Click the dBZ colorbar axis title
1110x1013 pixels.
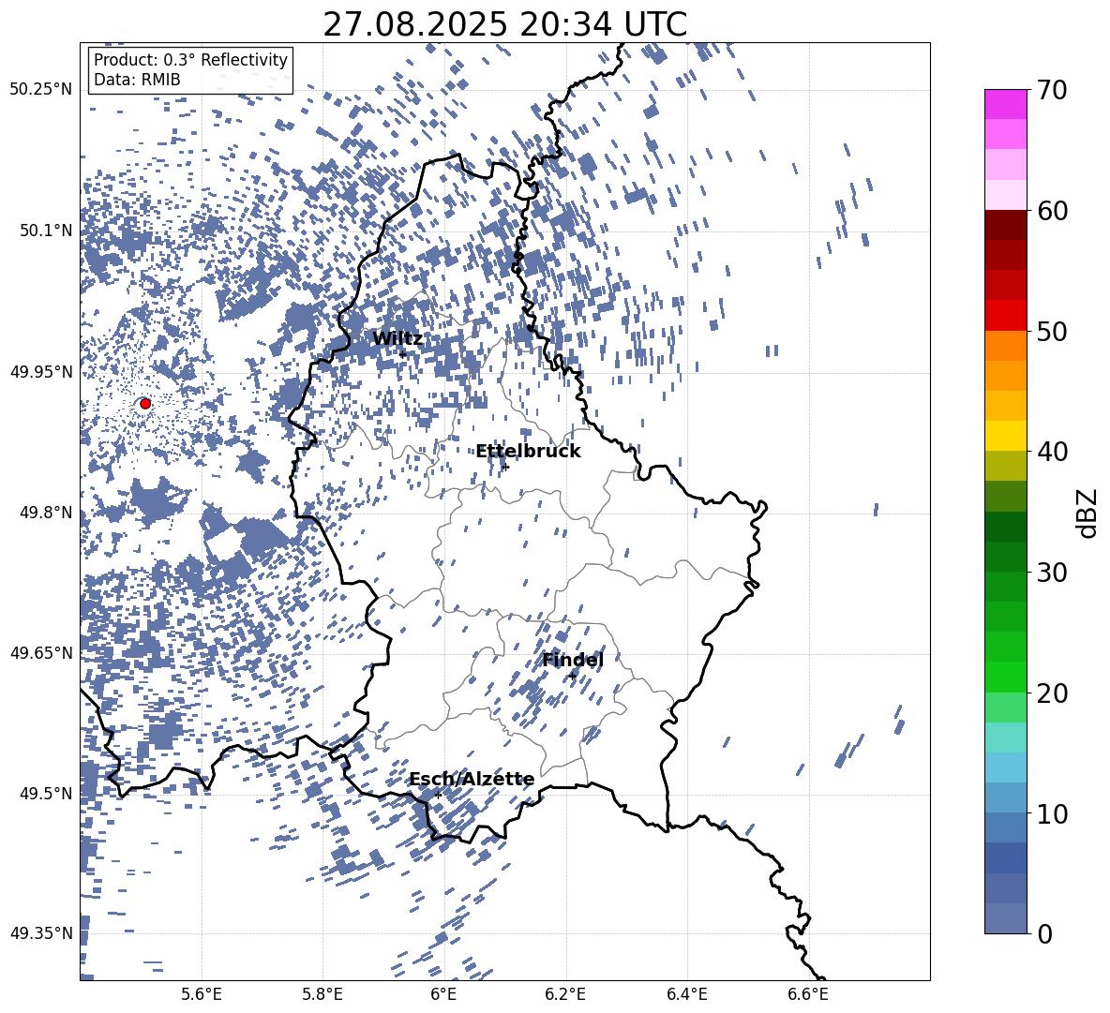[1088, 513]
